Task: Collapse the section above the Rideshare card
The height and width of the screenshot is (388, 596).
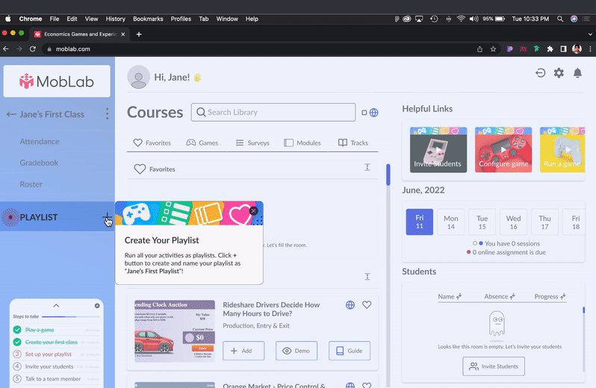Action: pos(367,277)
